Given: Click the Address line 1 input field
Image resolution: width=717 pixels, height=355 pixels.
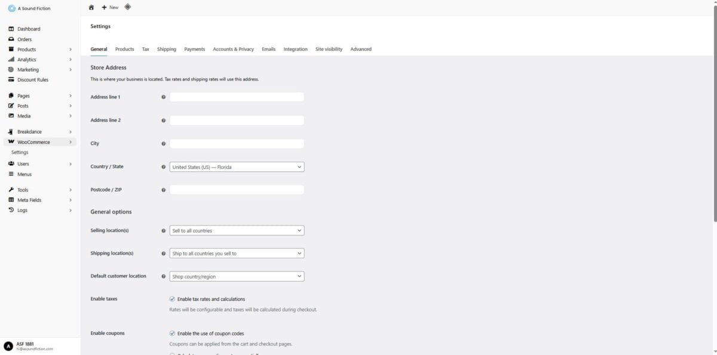Looking at the screenshot, I should click(237, 97).
